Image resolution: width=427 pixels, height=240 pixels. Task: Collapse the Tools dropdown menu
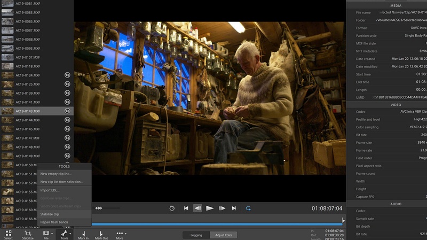[x=65, y=234]
